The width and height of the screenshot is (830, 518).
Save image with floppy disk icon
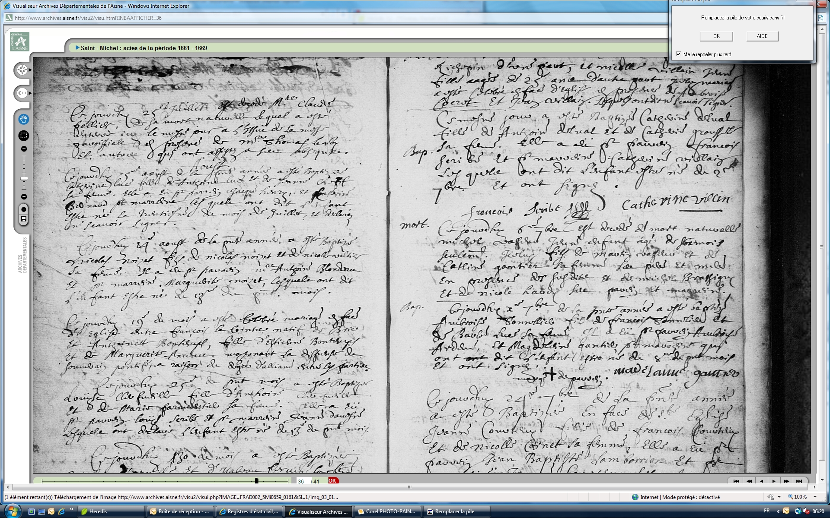[24, 219]
